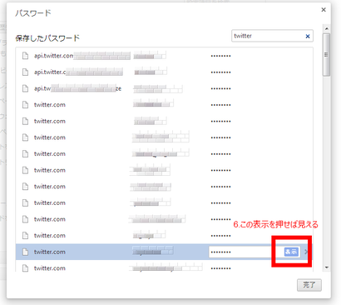The width and height of the screenshot is (341, 305).
Task: Click the password dots in the api.tw…ze row
Action: (220, 89)
